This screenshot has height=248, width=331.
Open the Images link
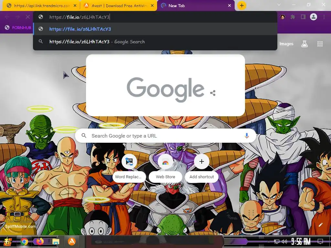pos(286,44)
